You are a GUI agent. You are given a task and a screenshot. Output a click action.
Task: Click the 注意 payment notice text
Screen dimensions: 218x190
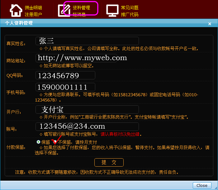pyautogui.click(x=97, y=172)
